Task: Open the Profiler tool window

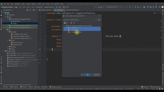Action: point(45,87)
